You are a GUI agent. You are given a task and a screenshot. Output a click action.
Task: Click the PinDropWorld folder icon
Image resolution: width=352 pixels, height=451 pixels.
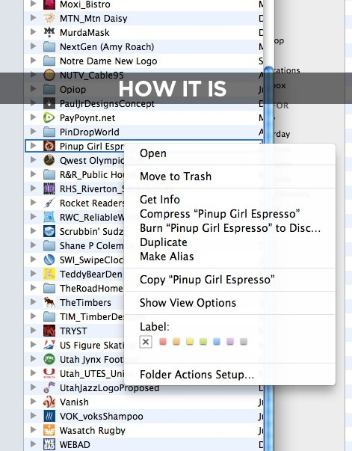[49, 132]
